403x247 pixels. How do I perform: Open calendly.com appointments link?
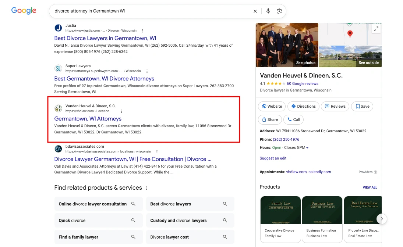pyautogui.click(x=320, y=172)
